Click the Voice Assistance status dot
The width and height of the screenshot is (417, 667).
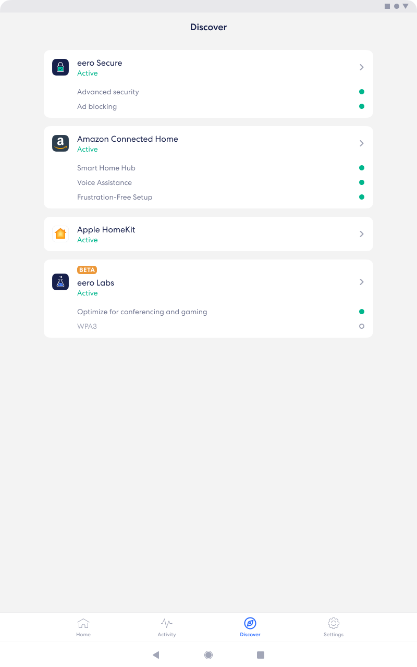click(362, 182)
